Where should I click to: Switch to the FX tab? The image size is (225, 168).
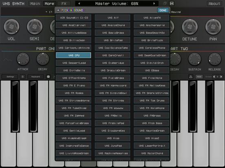point(64,4)
